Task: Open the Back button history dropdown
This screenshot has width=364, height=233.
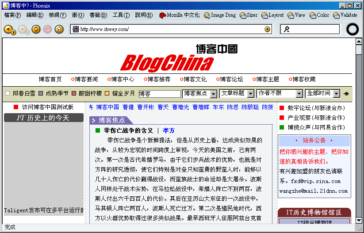Action: [x=13, y=32]
